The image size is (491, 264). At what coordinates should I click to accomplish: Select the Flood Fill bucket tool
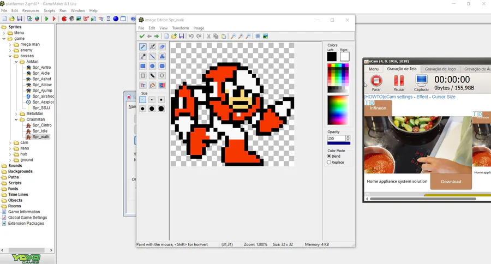[152, 85]
